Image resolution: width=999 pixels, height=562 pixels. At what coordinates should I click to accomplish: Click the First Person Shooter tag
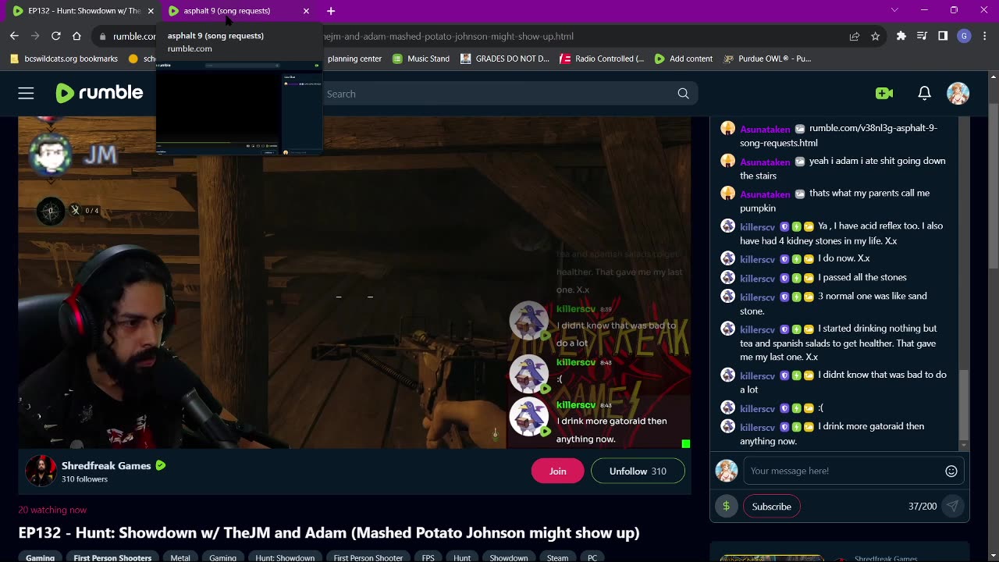(x=368, y=557)
